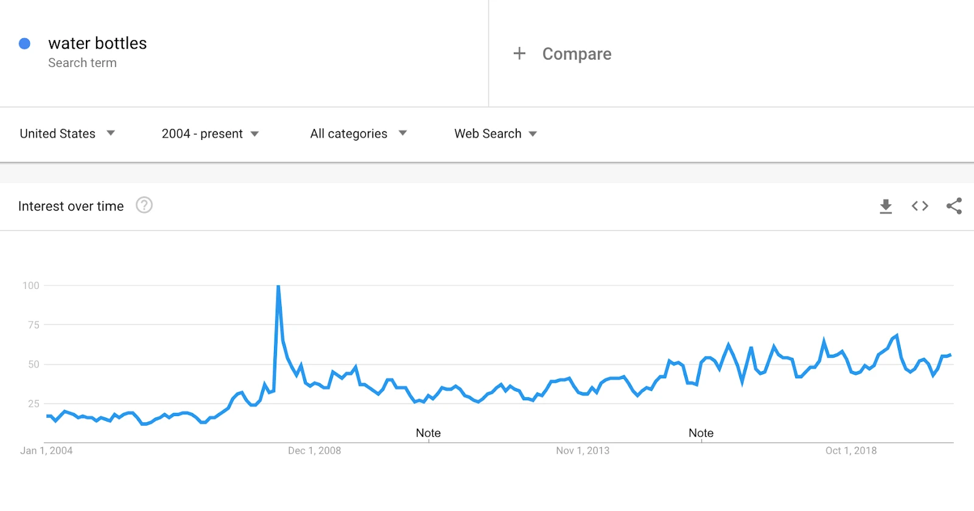Click the share chart icon

tap(954, 206)
